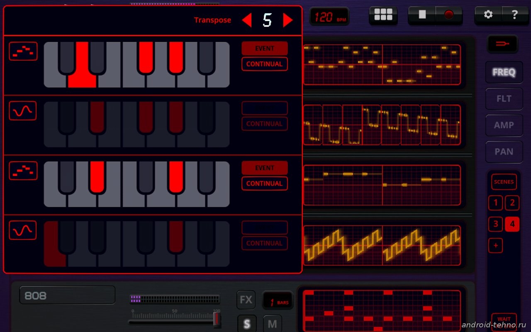
Task: Select step sequence icon in third keyboard row
Action: pos(23,171)
